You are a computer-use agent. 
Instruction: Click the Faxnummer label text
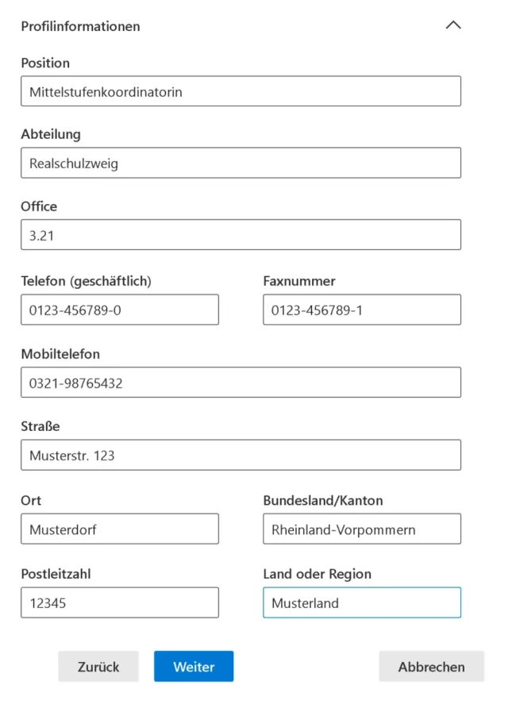tap(298, 281)
